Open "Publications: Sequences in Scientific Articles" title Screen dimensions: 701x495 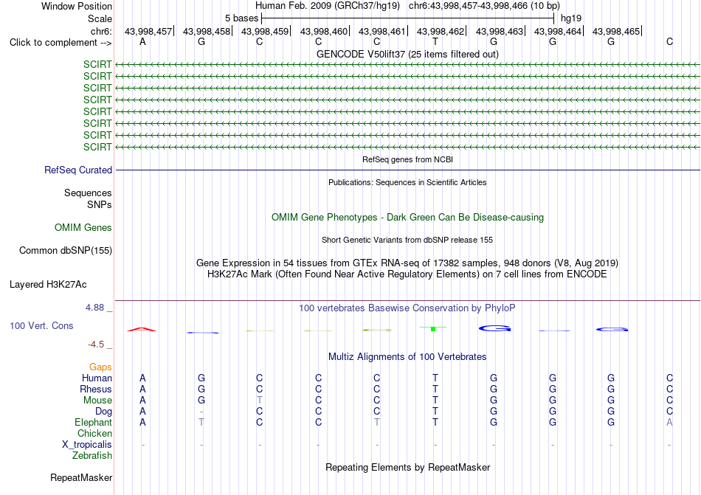tap(407, 182)
